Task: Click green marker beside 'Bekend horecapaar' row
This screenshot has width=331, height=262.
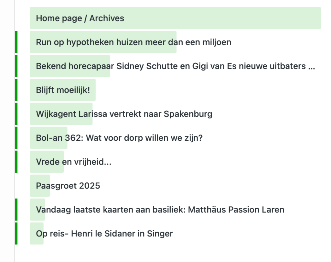Action: [16, 66]
